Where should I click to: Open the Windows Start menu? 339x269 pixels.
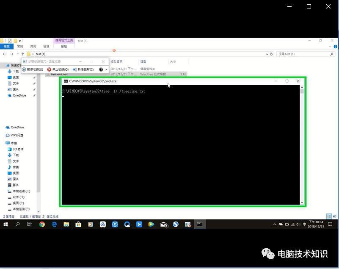[6, 225]
